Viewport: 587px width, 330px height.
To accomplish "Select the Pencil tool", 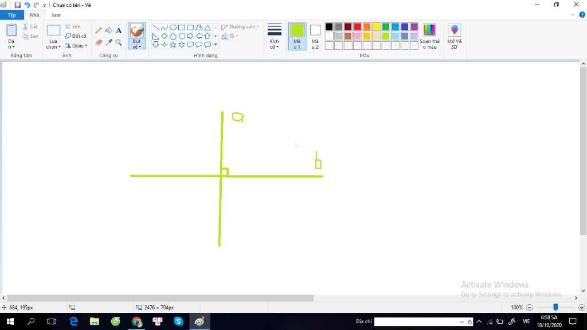I will click(x=99, y=30).
